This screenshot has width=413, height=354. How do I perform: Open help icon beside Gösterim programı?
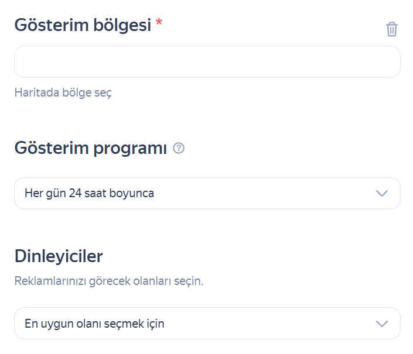(179, 149)
